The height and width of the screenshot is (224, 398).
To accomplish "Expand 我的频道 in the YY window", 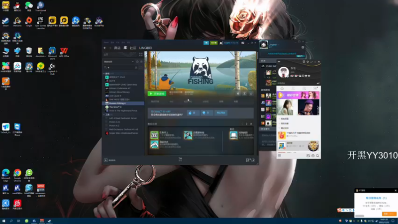I will pyautogui.click(x=285, y=118).
